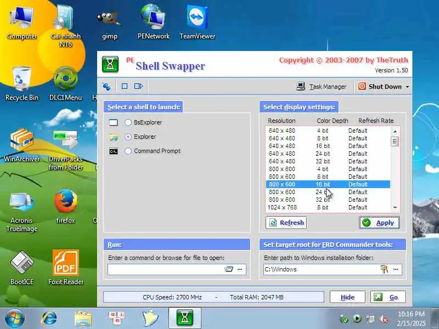Browse for file with Run ellipsis button
Screen dimensions: 439x329
coord(240,269)
